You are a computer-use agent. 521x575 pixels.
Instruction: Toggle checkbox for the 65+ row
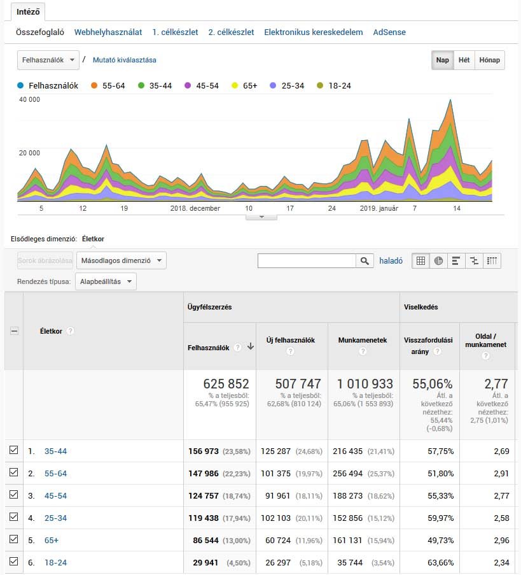coord(14,540)
